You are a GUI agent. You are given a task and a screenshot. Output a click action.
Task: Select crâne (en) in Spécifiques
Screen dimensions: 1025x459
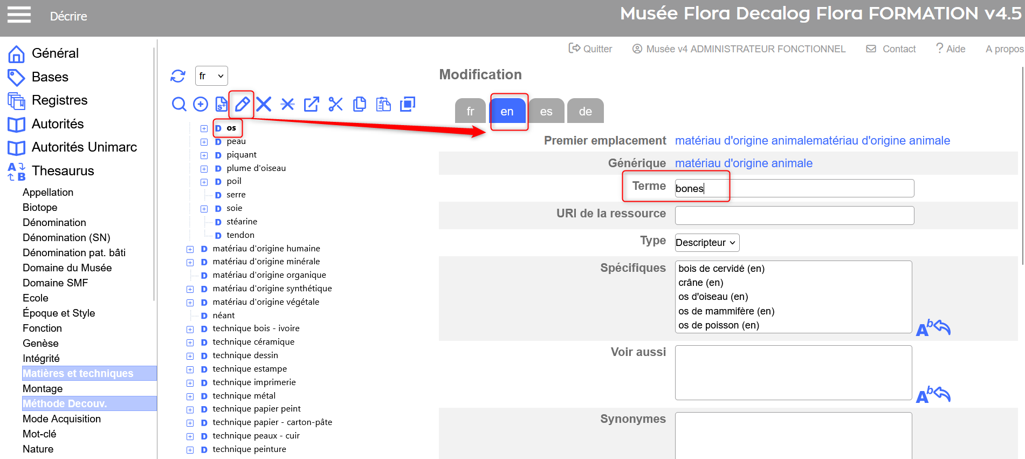coord(701,283)
